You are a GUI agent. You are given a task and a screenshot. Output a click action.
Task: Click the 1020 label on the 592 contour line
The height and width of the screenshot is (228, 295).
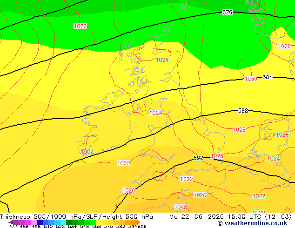pos(129,191)
